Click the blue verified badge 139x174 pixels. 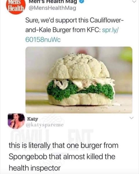tap(82, 2)
